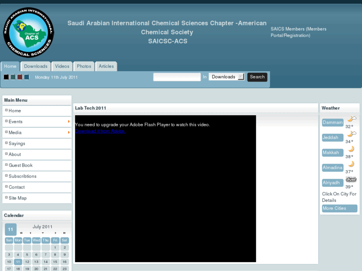The height and width of the screenshot is (271, 362).
Task: Switch to the Downloads tab
Action: [x=35, y=67]
